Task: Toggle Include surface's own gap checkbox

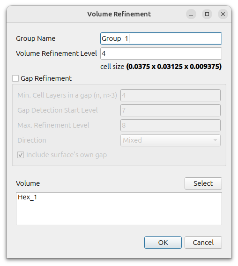Action: coord(21,155)
